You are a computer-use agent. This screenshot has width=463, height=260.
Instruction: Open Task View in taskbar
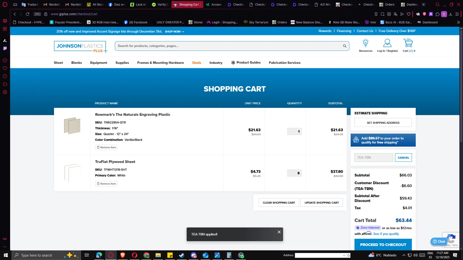tap(87, 255)
